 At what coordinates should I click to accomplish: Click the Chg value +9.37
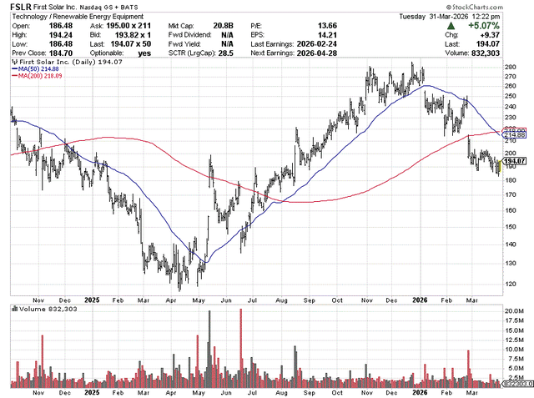tap(488, 35)
